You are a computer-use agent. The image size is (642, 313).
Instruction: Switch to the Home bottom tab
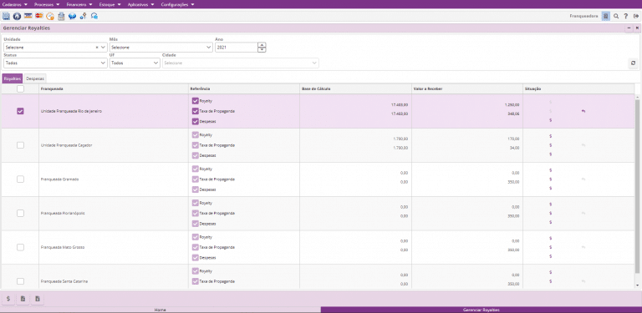pyautogui.click(x=160, y=310)
